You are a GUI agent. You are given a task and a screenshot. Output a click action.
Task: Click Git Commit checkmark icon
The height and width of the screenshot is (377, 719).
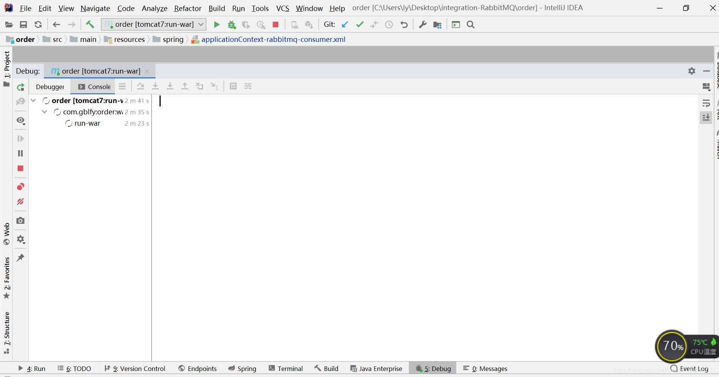(x=359, y=25)
